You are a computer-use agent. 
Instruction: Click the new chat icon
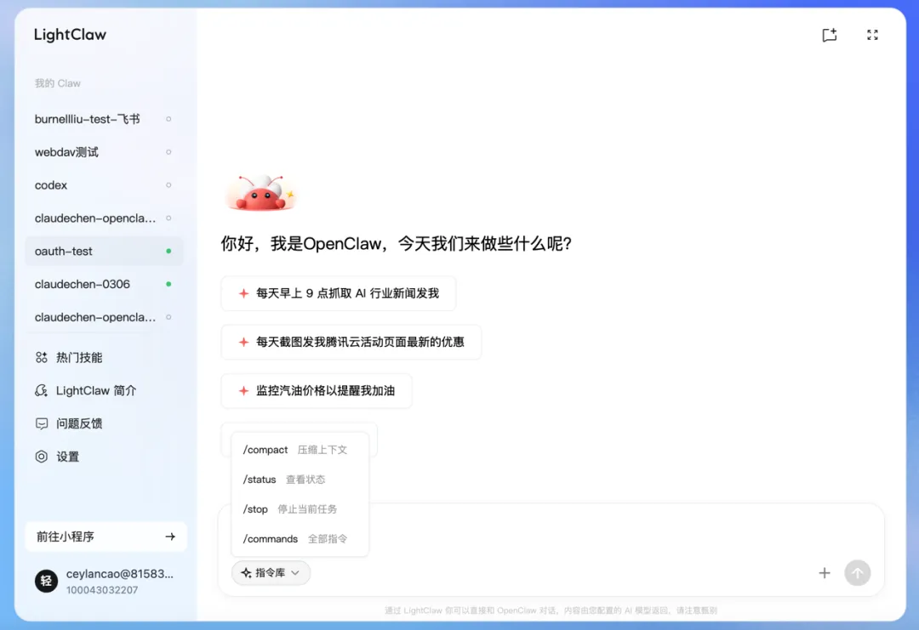(x=830, y=35)
